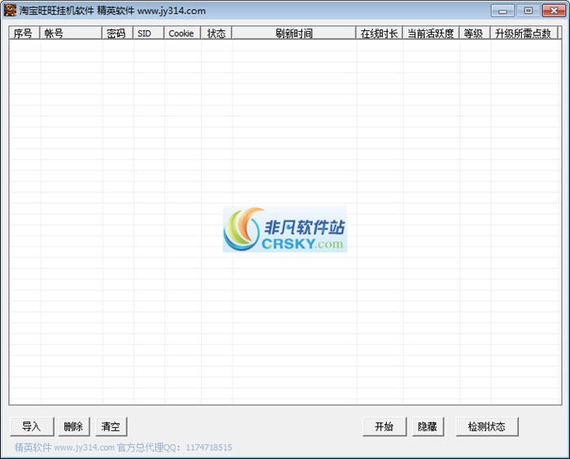Click the Cookie column header
This screenshot has height=459, width=570.
182,33
